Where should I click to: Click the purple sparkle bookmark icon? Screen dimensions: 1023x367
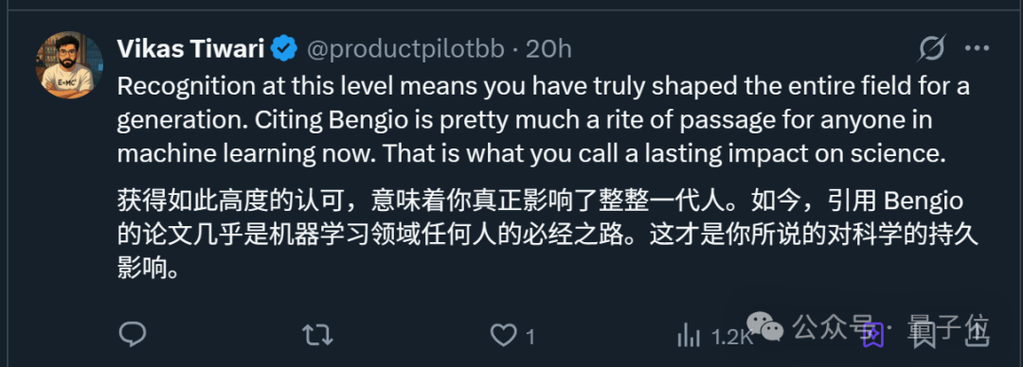873,335
